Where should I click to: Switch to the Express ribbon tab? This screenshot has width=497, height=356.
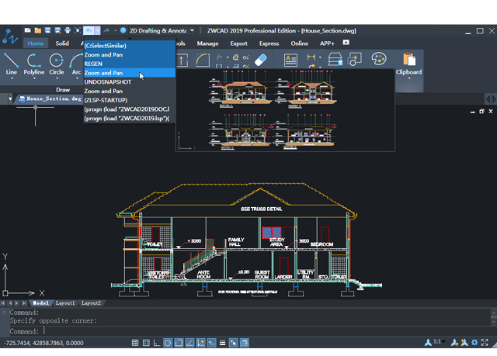click(x=269, y=43)
